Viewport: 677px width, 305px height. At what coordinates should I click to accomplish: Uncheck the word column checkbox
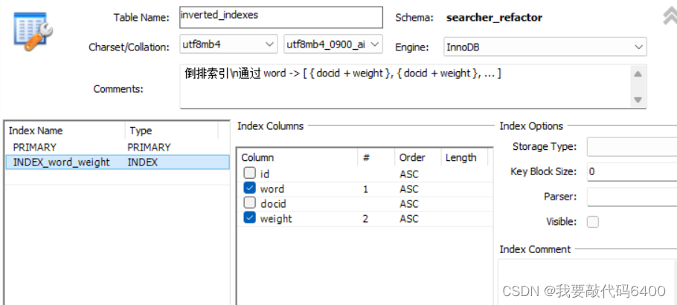tap(249, 188)
